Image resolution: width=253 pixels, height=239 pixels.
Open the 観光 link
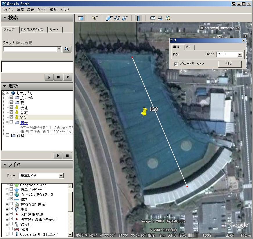24,123
